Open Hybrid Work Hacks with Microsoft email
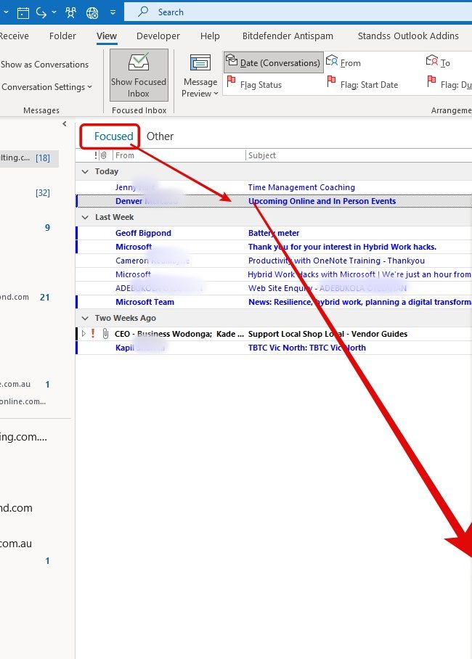 (x=274, y=274)
